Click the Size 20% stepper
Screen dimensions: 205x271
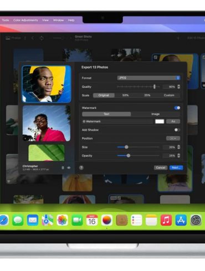(x=178, y=147)
